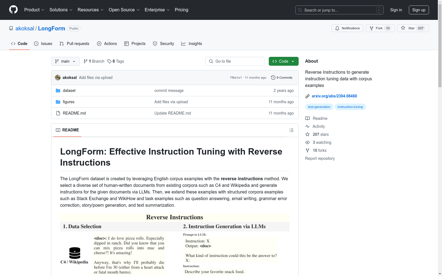Open the Projects tab
442x276 pixels.
(135, 44)
